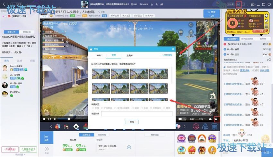Viewport: 273px width, 157px height.
Task: Click the download icon in title bar
Action: click(253, 4)
